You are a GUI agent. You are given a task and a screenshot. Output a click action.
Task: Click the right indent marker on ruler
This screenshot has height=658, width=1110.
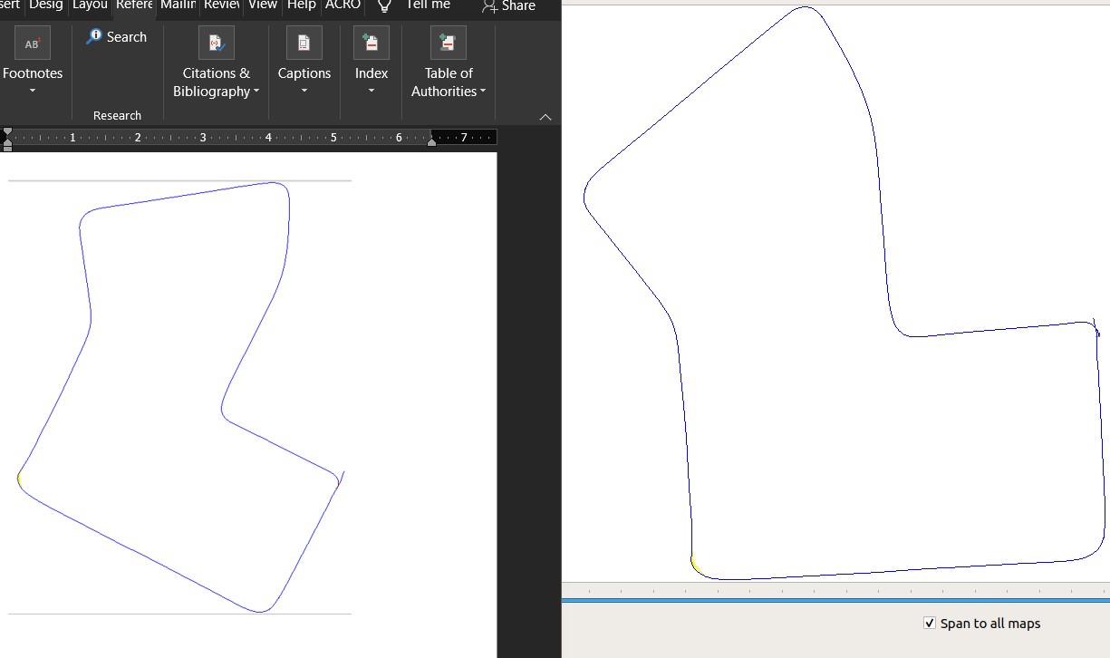[432, 141]
